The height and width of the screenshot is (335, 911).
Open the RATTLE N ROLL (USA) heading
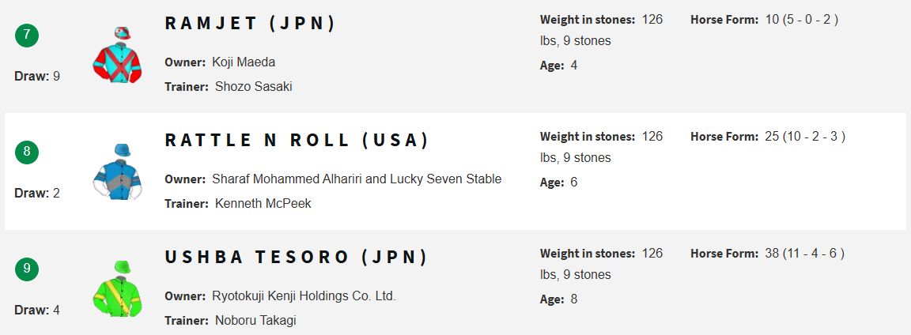pos(297,140)
